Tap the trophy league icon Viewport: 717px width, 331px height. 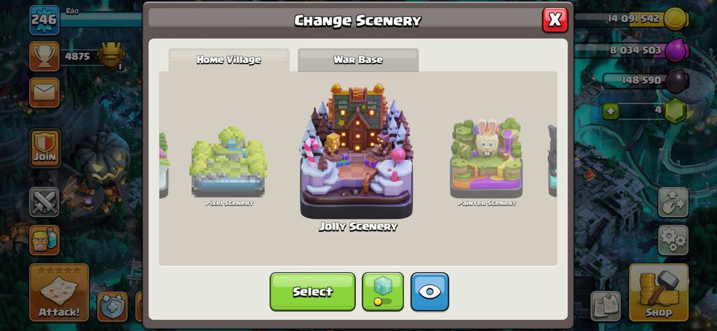(x=45, y=57)
